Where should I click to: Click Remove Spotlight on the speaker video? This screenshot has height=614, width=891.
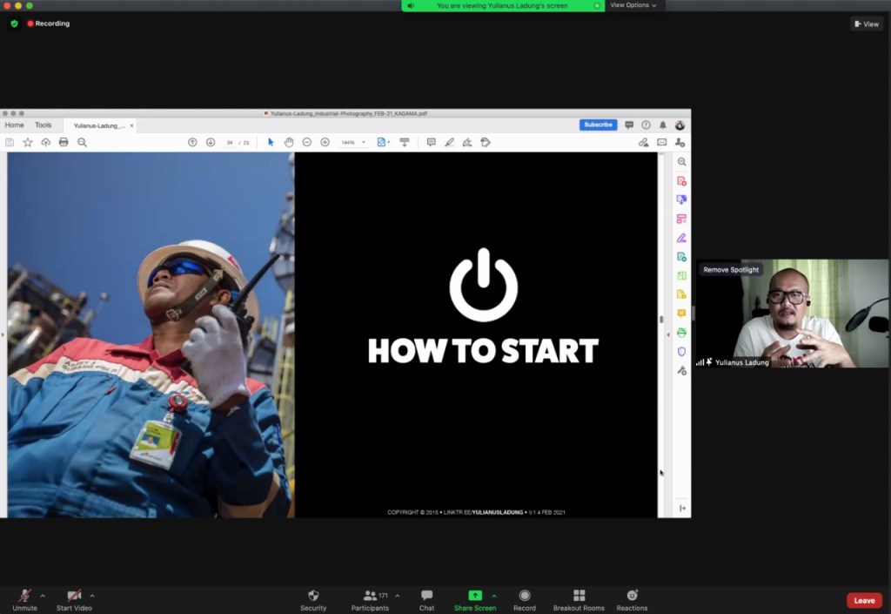coord(731,270)
